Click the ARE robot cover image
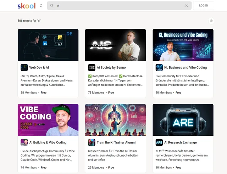 coord(183,120)
